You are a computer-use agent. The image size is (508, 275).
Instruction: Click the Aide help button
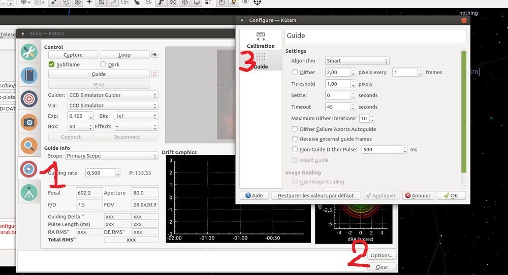[255, 195]
